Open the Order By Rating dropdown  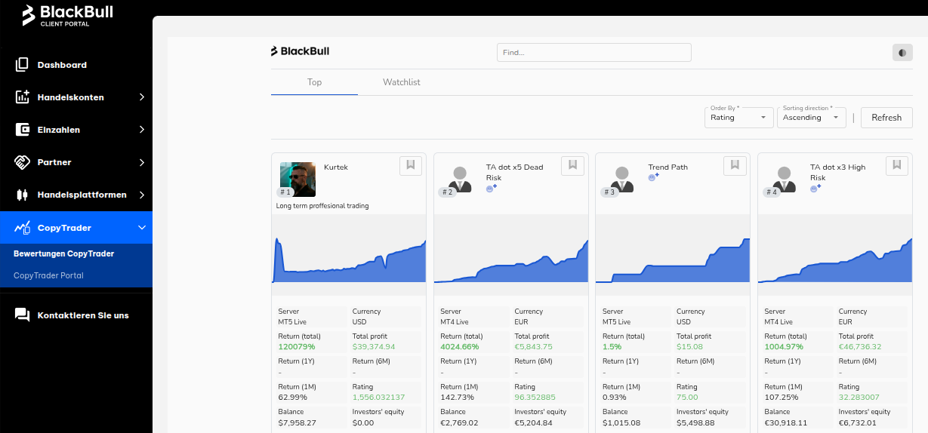[x=739, y=117]
